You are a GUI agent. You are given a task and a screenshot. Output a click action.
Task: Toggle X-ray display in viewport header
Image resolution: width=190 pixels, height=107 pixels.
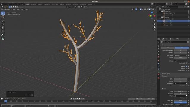(145, 9)
